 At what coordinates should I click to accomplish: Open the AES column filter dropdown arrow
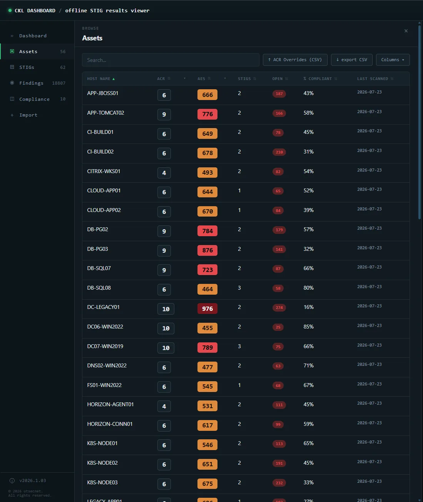tap(225, 78)
